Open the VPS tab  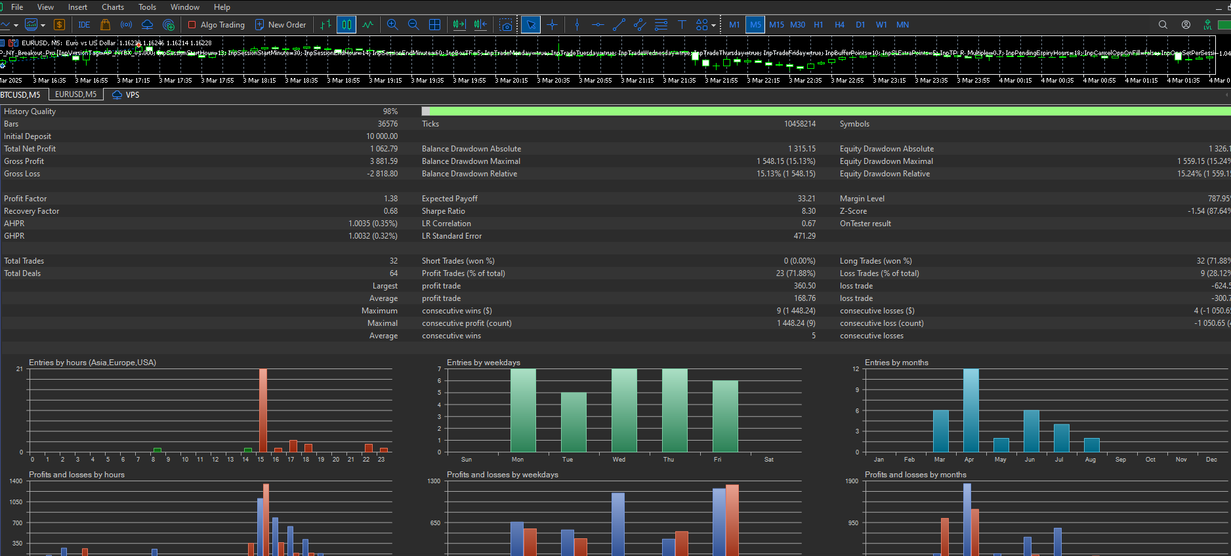click(126, 95)
